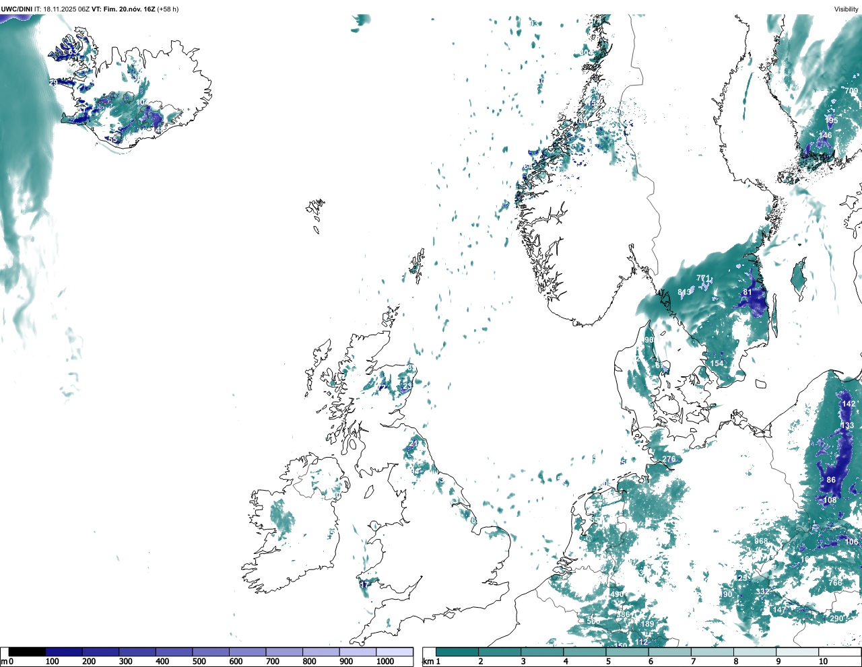Select the 9–10 km white legend swatch
The image size is (862, 667).
(x=798, y=652)
